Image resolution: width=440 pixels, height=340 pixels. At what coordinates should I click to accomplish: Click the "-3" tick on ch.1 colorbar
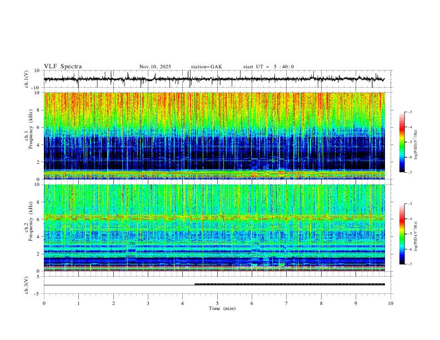pos(410,112)
